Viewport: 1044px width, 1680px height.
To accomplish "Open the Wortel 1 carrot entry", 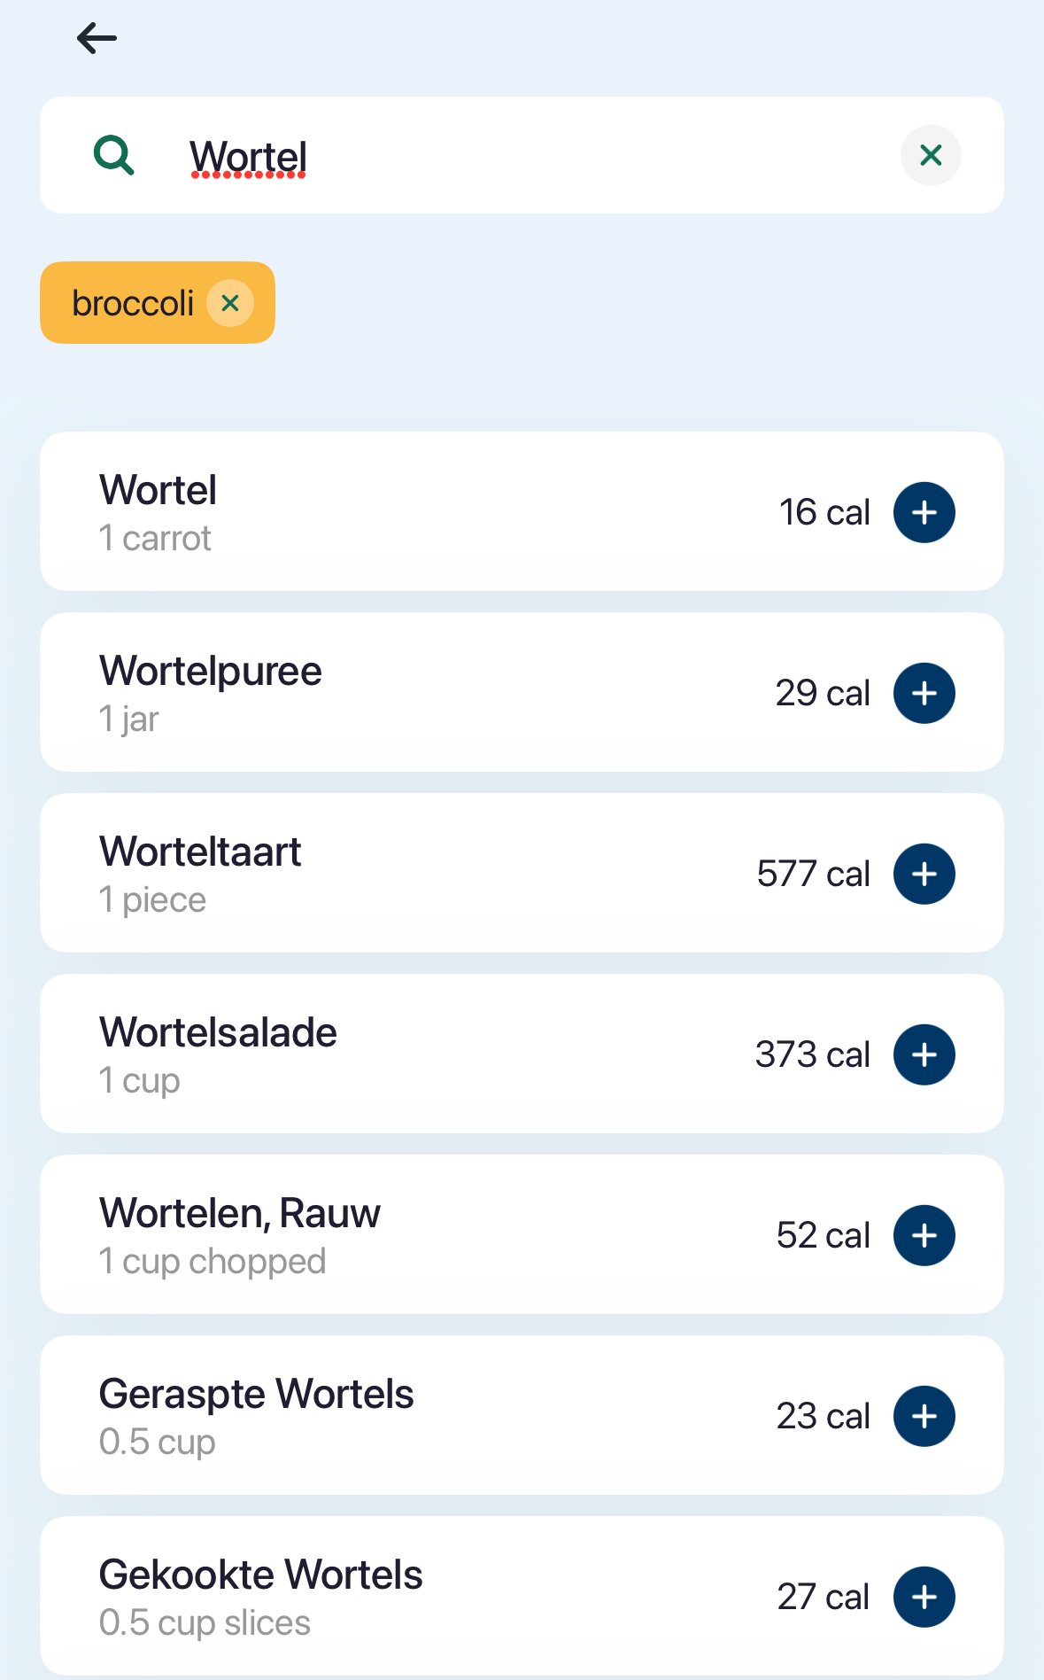I will [398, 512].
